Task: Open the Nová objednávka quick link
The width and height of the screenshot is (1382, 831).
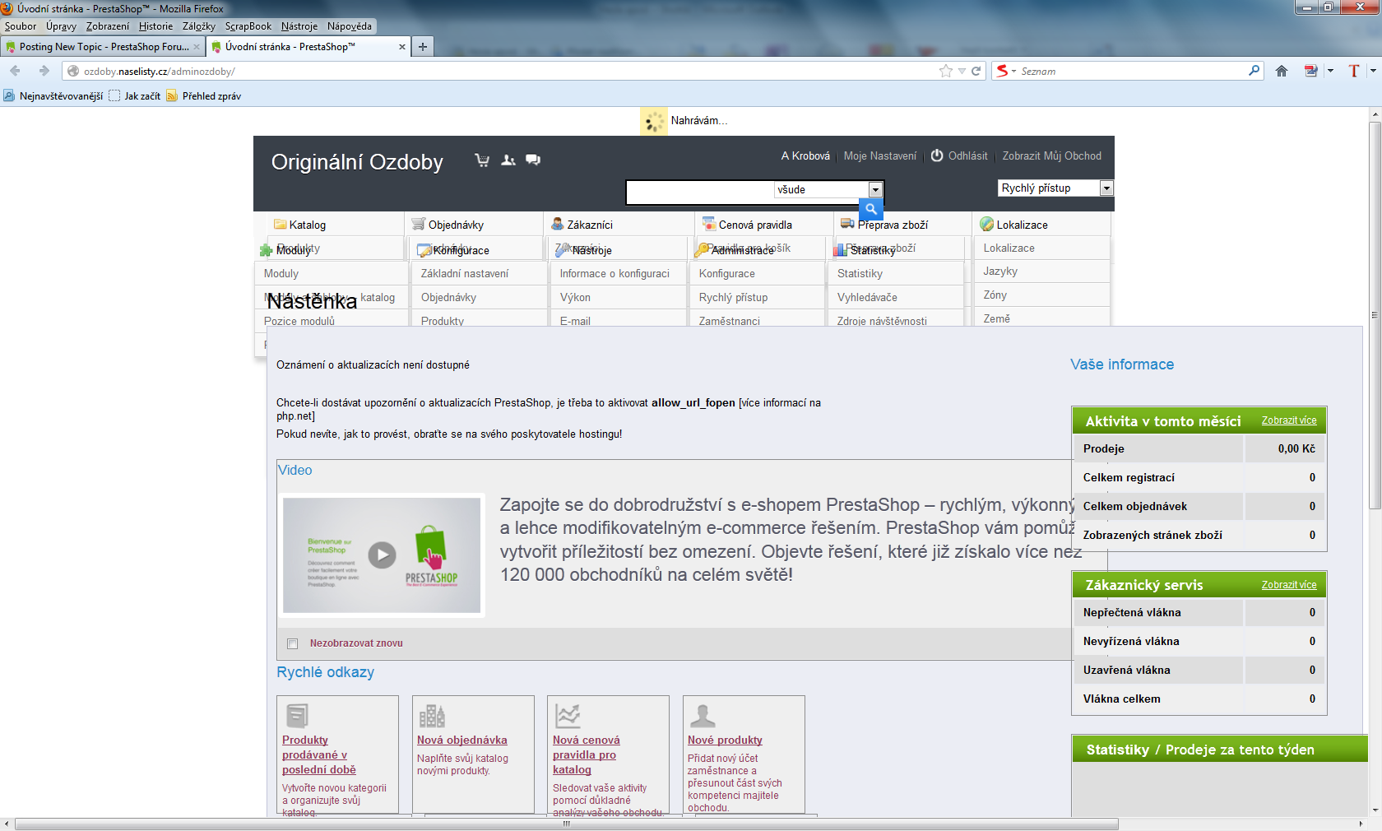Action: [461, 740]
